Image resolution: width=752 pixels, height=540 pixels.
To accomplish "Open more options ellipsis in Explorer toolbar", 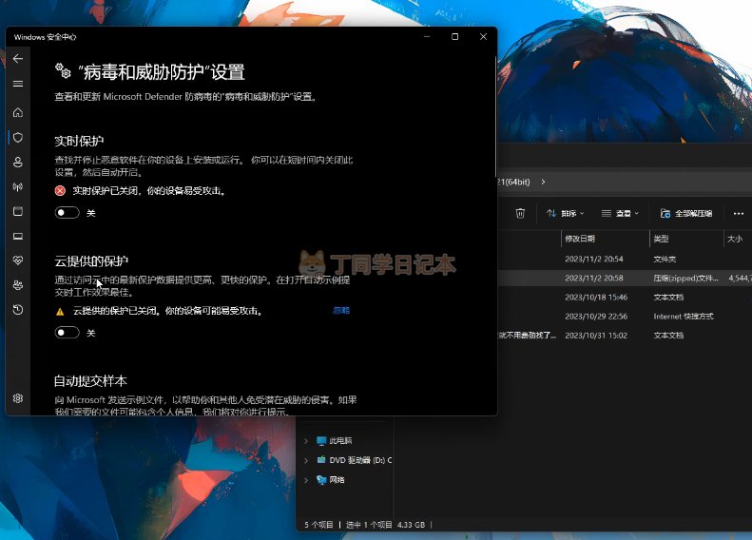I will (738, 213).
